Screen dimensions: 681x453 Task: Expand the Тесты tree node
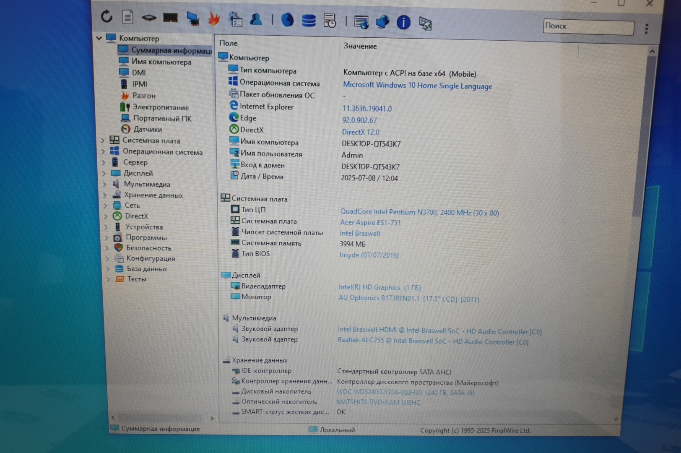pyautogui.click(x=108, y=279)
